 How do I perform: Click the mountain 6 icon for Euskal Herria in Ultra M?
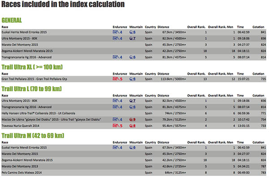[x=132, y=147]
